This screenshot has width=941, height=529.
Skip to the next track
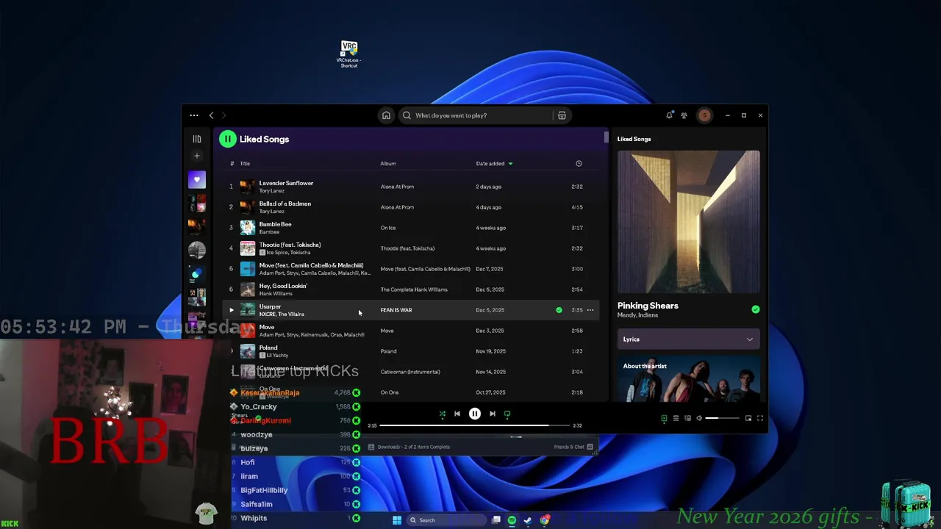[x=493, y=414]
